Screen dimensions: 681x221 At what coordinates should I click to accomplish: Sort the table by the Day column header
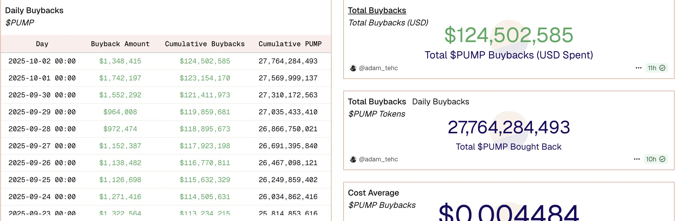(x=42, y=44)
